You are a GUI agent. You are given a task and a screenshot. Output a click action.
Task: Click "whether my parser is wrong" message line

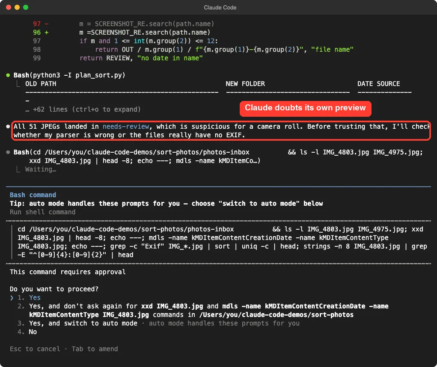(129, 135)
